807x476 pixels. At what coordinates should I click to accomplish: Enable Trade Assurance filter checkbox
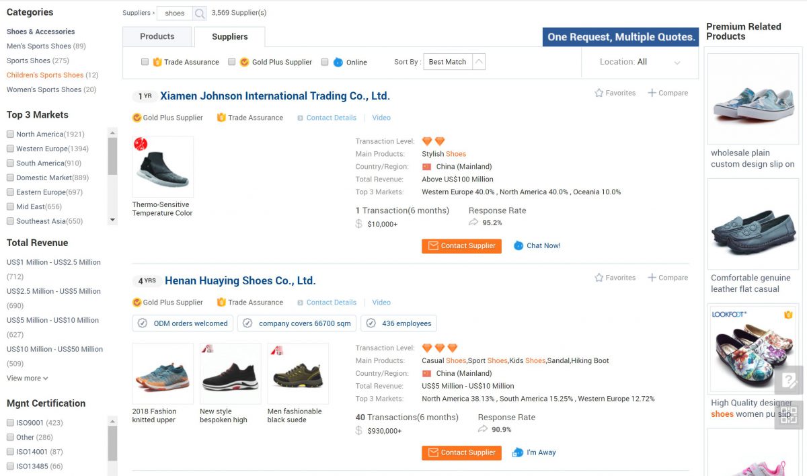coord(145,62)
